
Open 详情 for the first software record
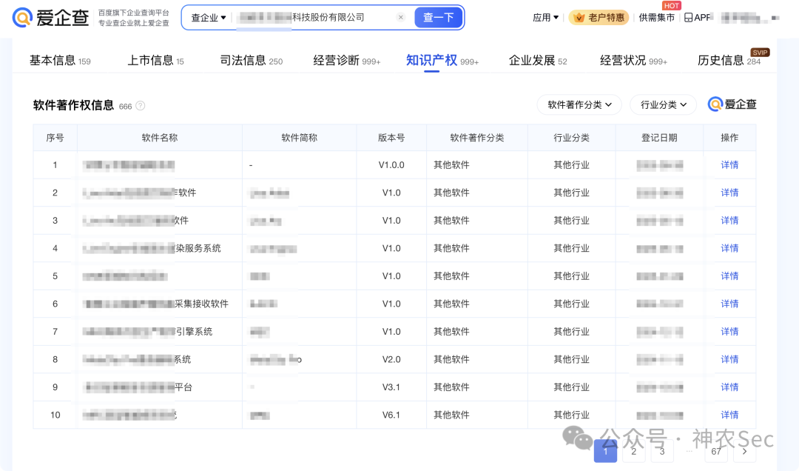click(729, 164)
